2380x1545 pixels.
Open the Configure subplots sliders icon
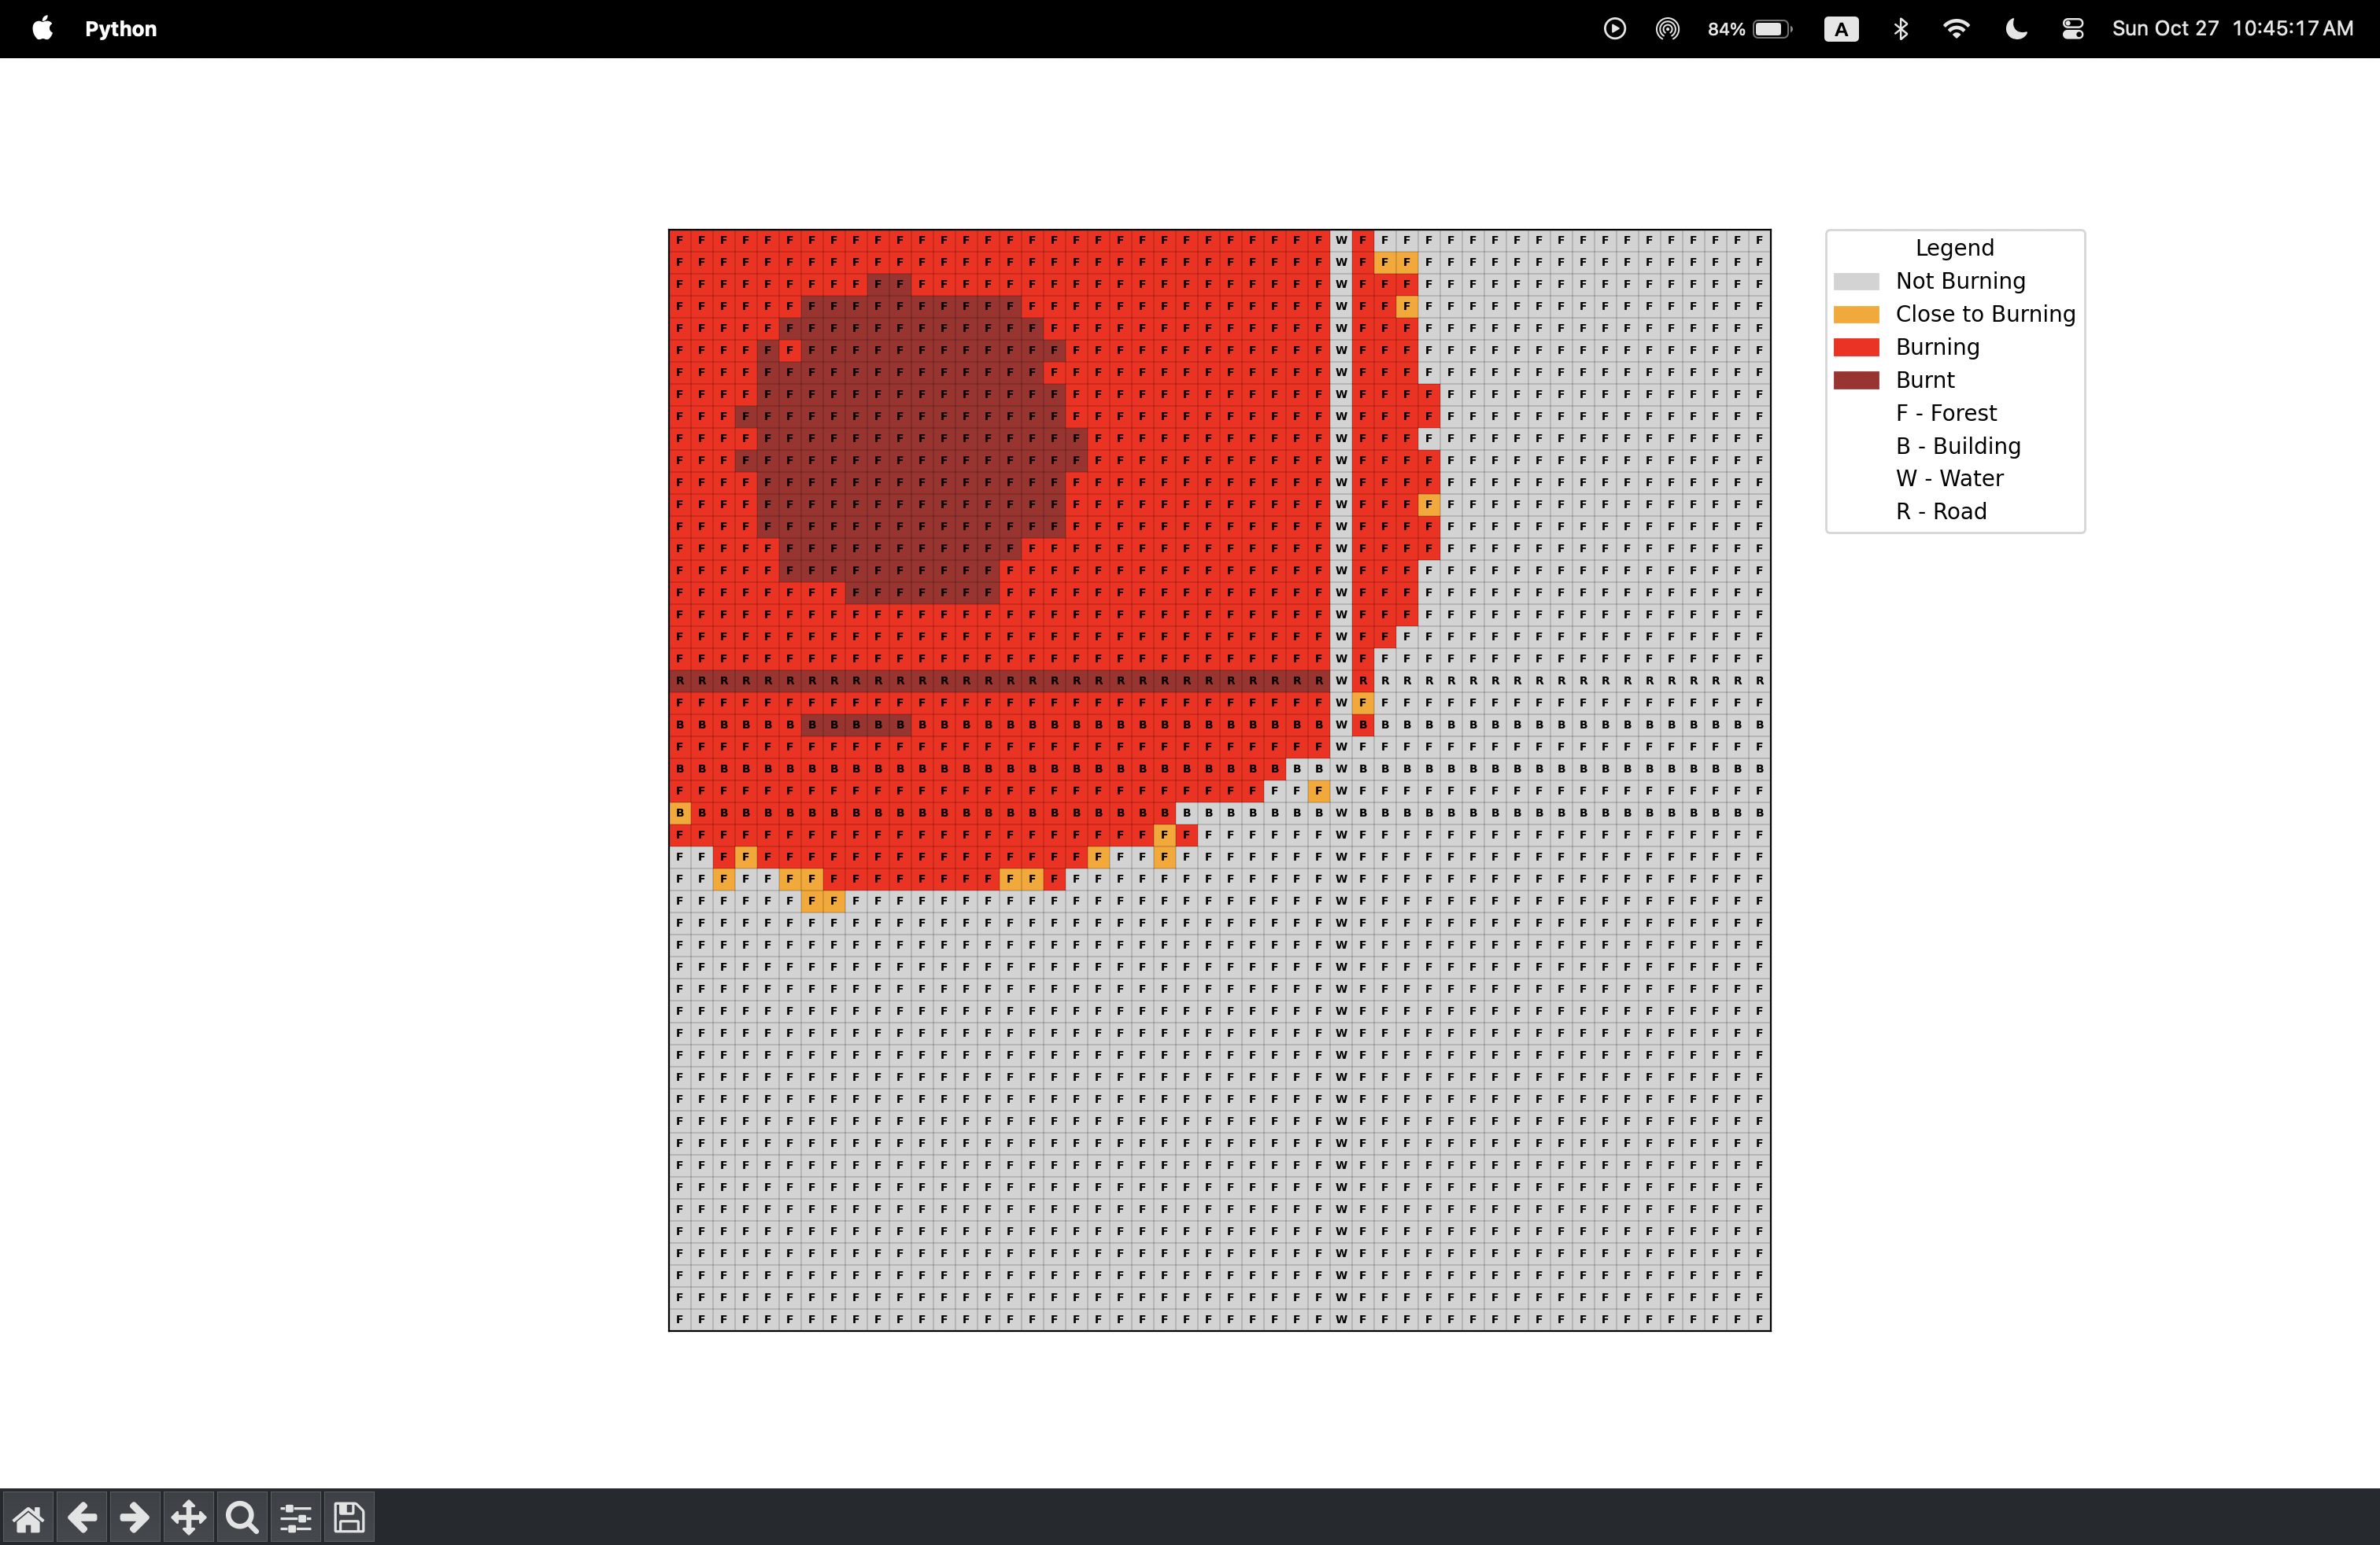pyautogui.click(x=295, y=1518)
